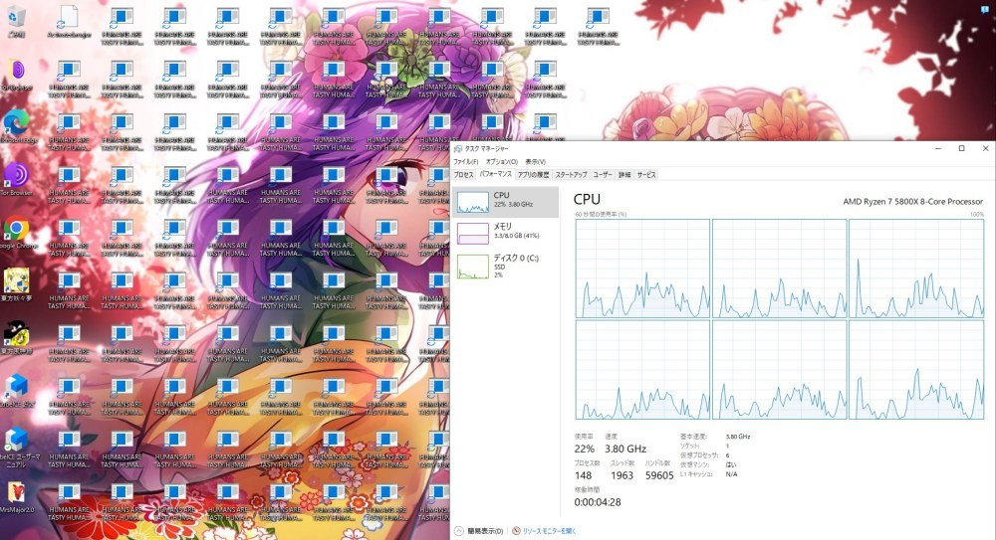Select Tor Browser shortcut below Recycle Bin

pos(17,75)
